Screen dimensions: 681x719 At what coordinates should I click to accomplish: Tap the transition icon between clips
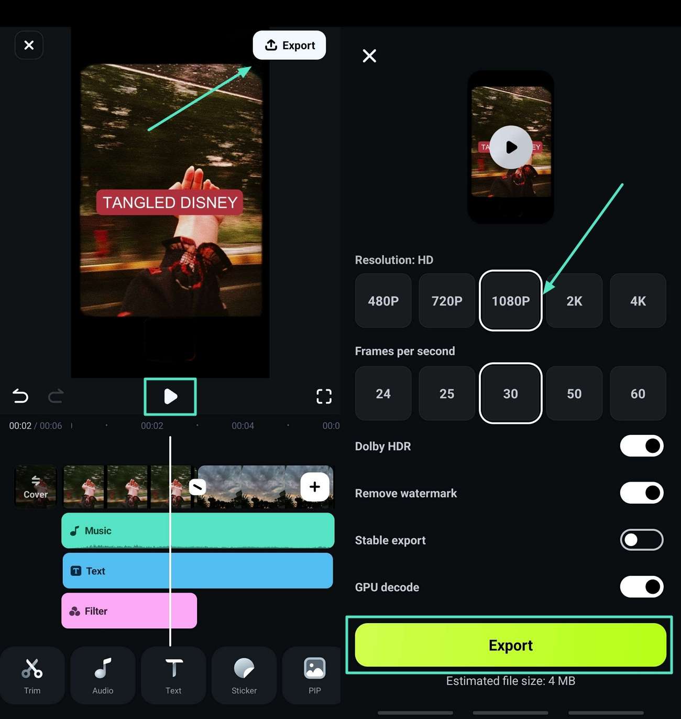[x=197, y=487]
